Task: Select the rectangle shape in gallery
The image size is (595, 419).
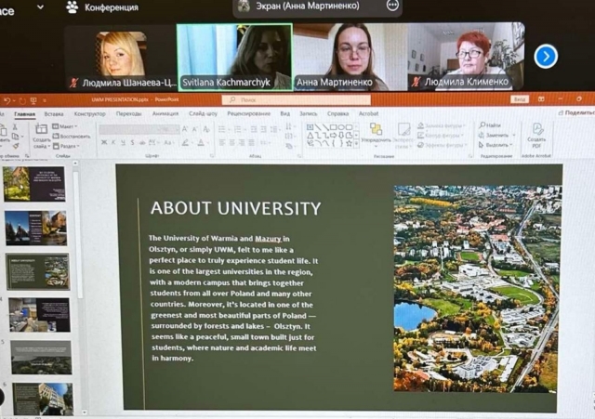Action: click(x=333, y=127)
